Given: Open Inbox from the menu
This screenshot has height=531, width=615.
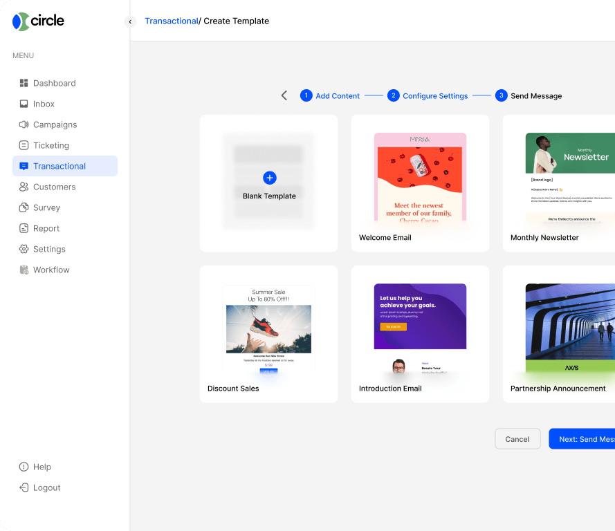Looking at the screenshot, I should pyautogui.click(x=44, y=104).
